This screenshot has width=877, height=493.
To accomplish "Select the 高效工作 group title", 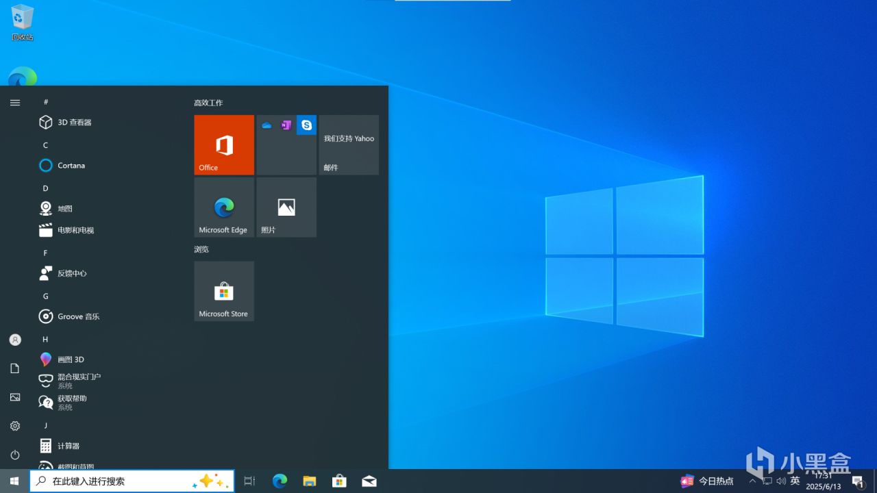I will click(208, 103).
